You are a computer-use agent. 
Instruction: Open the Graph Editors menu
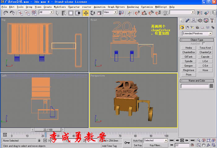click(x=116, y=7)
